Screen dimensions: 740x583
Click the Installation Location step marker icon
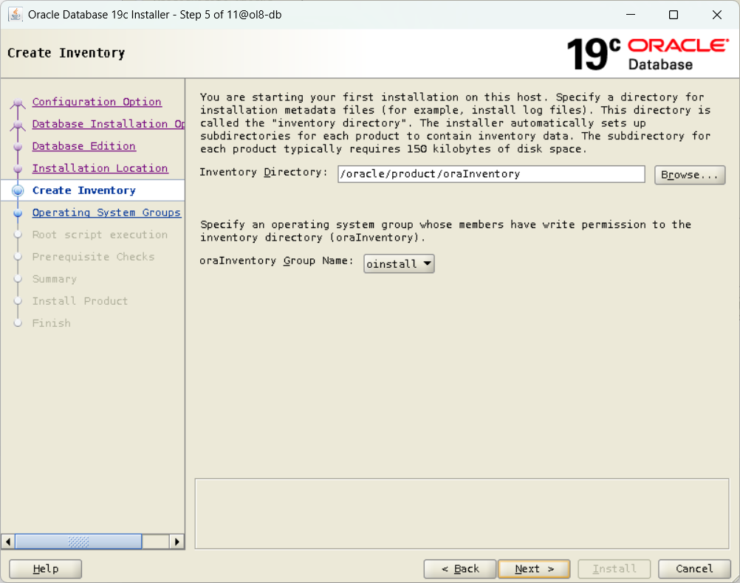click(18, 168)
